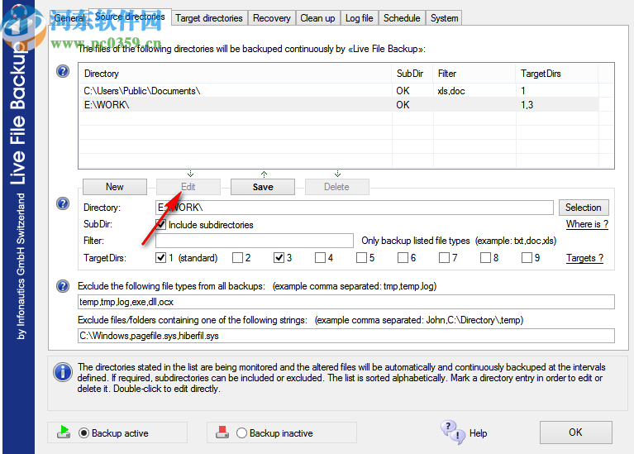634x454 pixels.
Task: Click exclude file types field with temp,tmp,log
Action: click(346, 302)
